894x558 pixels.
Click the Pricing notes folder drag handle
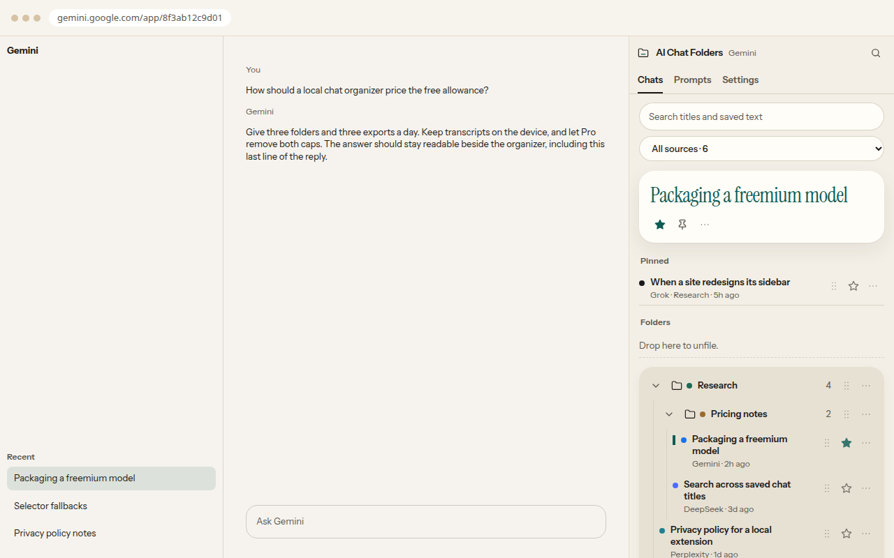pos(847,414)
